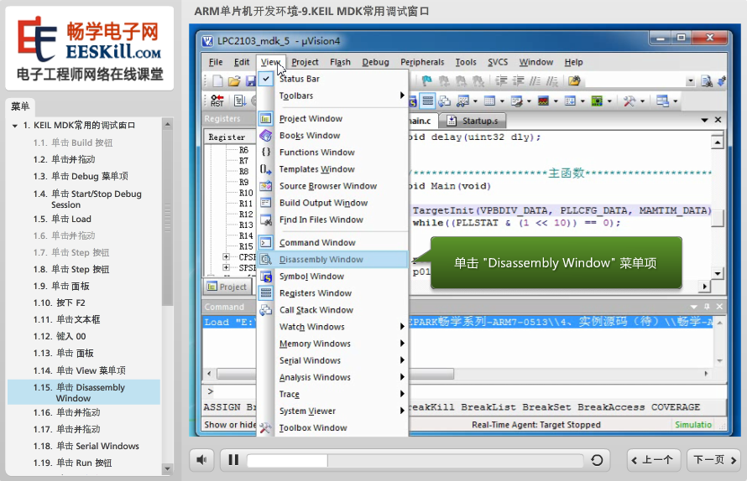Click the Debug Restore Views toolbar icon
The image size is (747, 481).
click(x=662, y=101)
